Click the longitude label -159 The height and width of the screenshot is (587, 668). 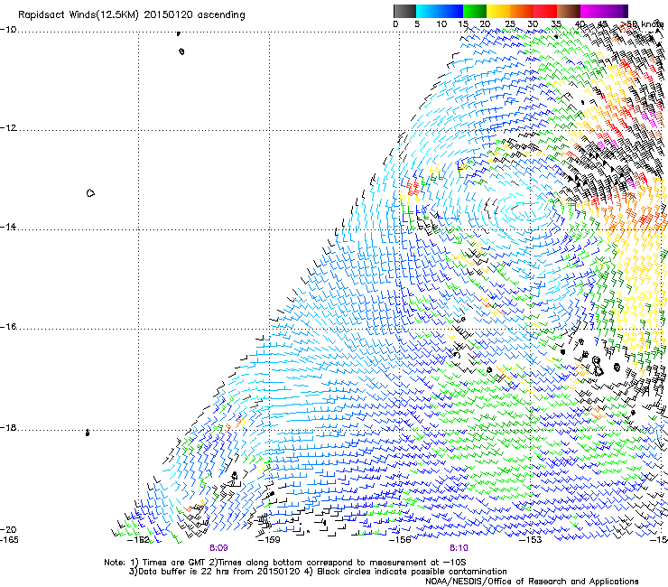pos(269,540)
